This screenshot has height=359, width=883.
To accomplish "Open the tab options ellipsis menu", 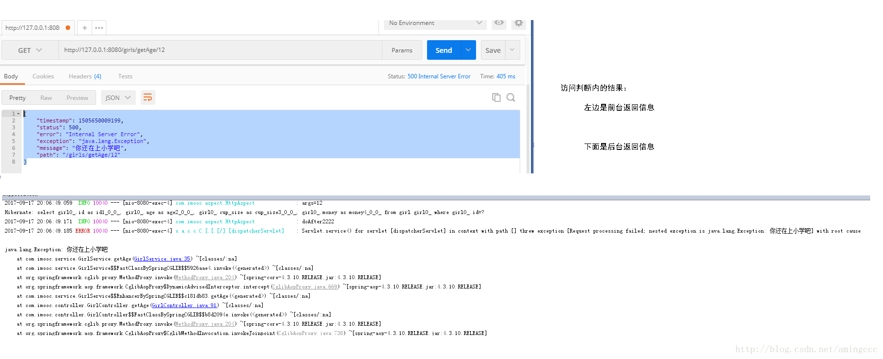I will (99, 28).
